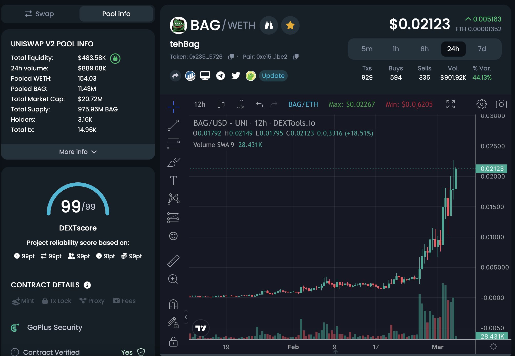Open the project's Twitter page icon
The width and height of the screenshot is (515, 356).
coord(236,76)
